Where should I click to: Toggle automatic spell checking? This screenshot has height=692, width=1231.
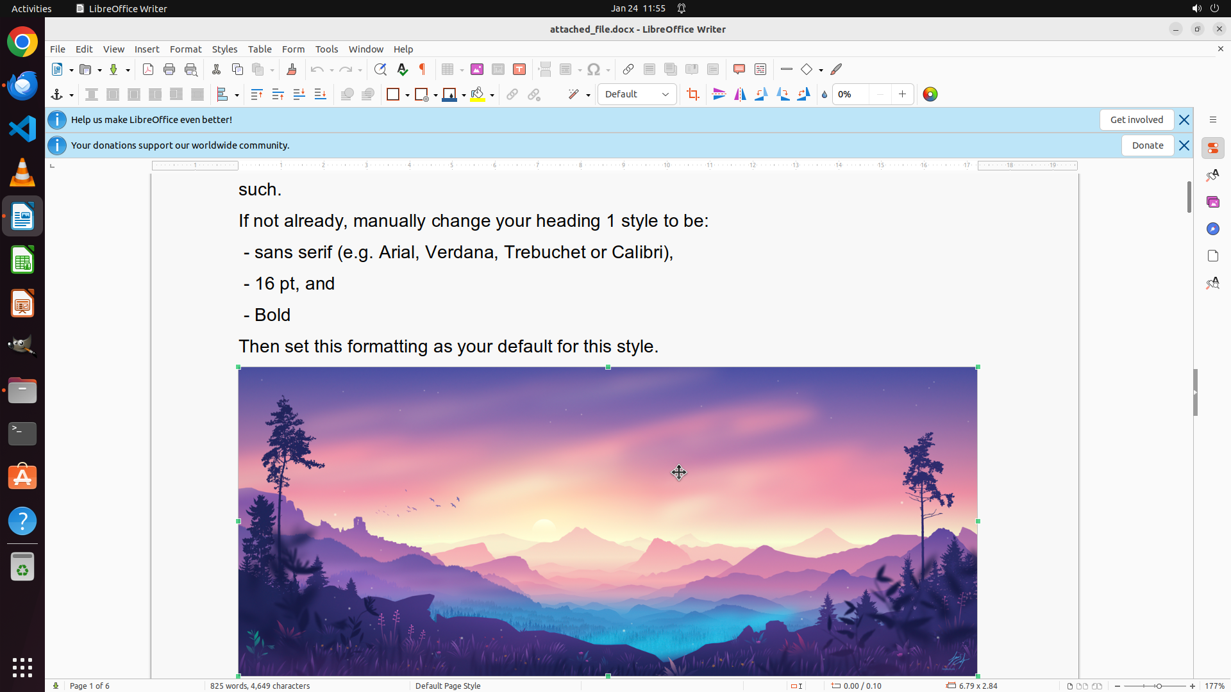coord(402,69)
